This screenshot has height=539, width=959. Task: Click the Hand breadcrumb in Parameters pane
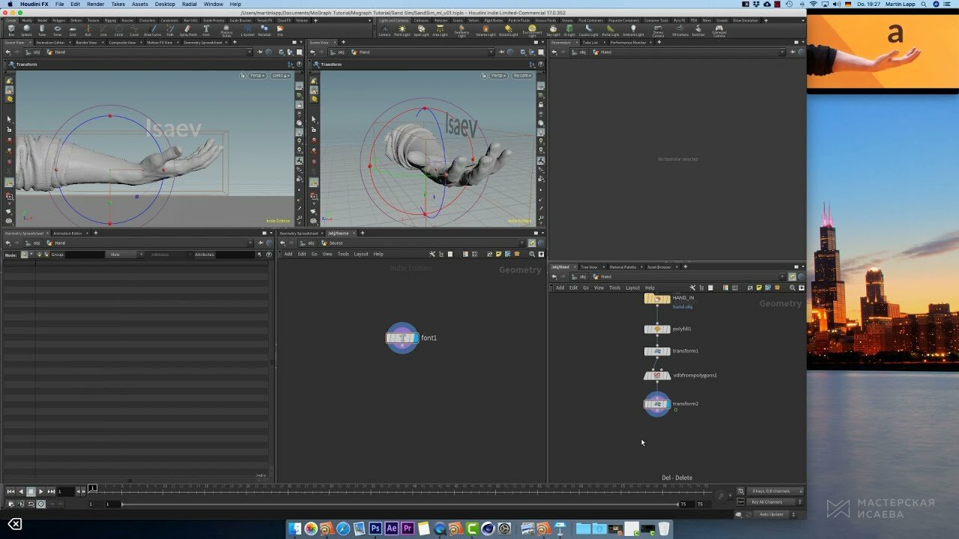[602, 52]
